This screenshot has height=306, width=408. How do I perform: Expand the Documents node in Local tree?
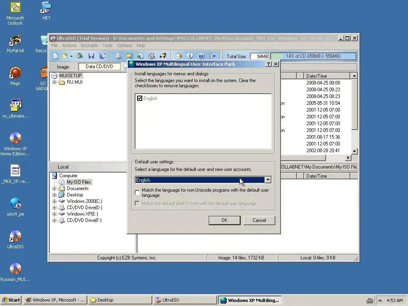54,188
